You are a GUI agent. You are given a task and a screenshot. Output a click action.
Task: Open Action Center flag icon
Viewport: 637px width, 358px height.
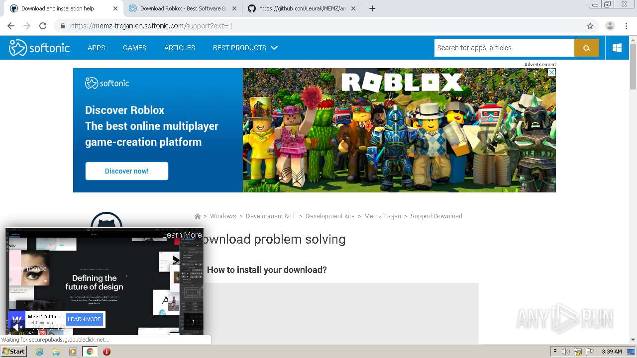pos(590,352)
